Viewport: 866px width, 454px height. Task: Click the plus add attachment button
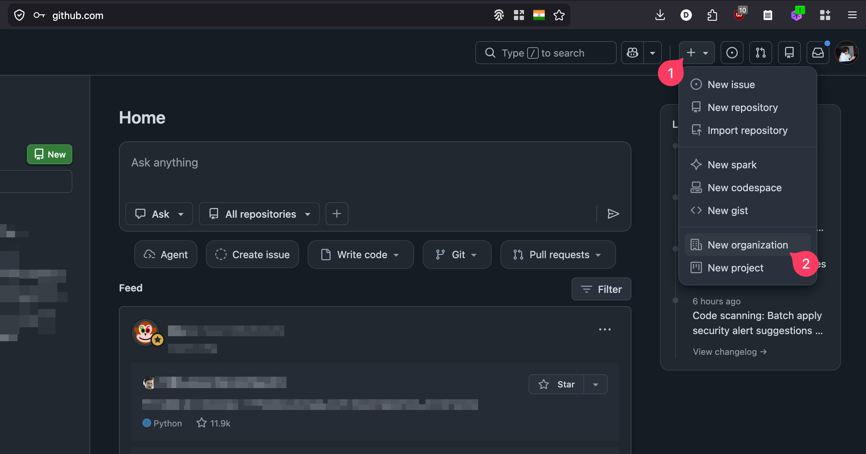337,214
